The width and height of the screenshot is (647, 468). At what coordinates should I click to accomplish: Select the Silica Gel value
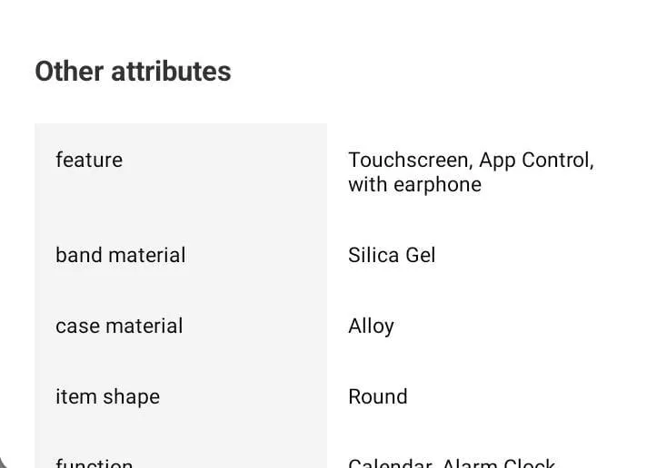pyautogui.click(x=392, y=255)
